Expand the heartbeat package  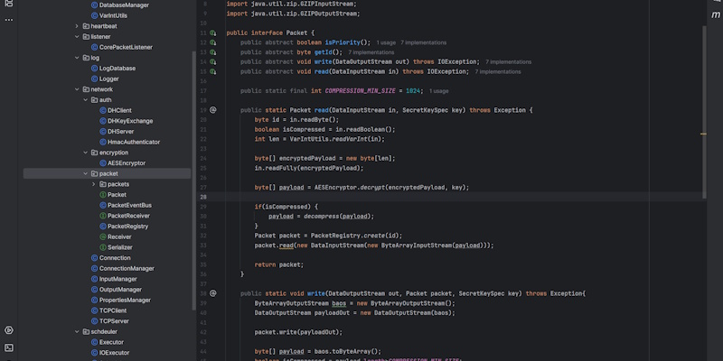77,26
